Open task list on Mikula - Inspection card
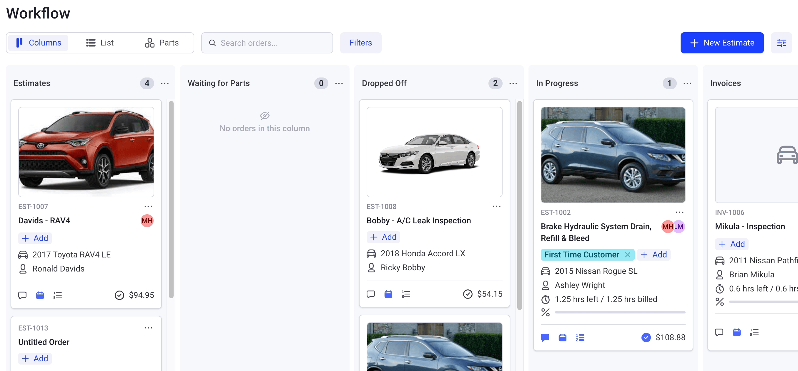Image resolution: width=798 pixels, height=371 pixels. click(x=754, y=332)
